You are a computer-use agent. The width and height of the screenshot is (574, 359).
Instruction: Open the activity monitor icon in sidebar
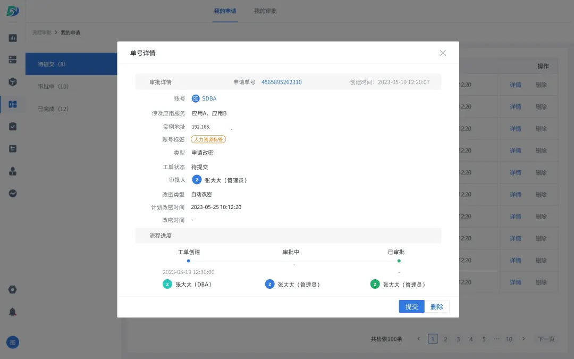click(13, 193)
